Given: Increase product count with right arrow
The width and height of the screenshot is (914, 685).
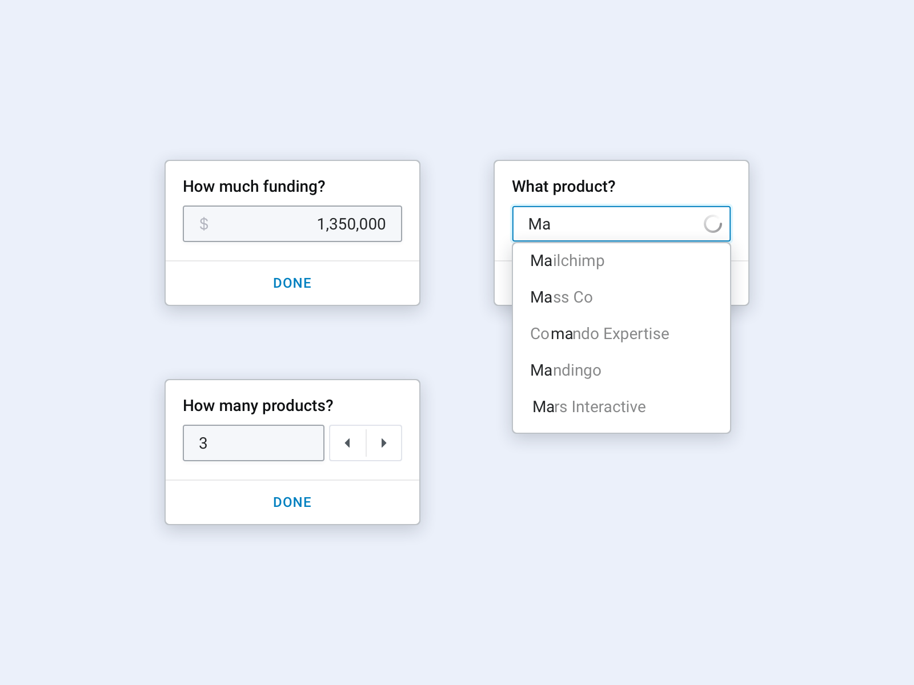Looking at the screenshot, I should tap(384, 443).
